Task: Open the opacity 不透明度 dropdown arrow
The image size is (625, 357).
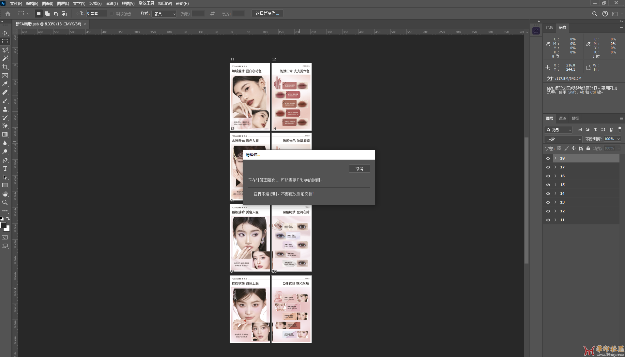Action: 618,139
